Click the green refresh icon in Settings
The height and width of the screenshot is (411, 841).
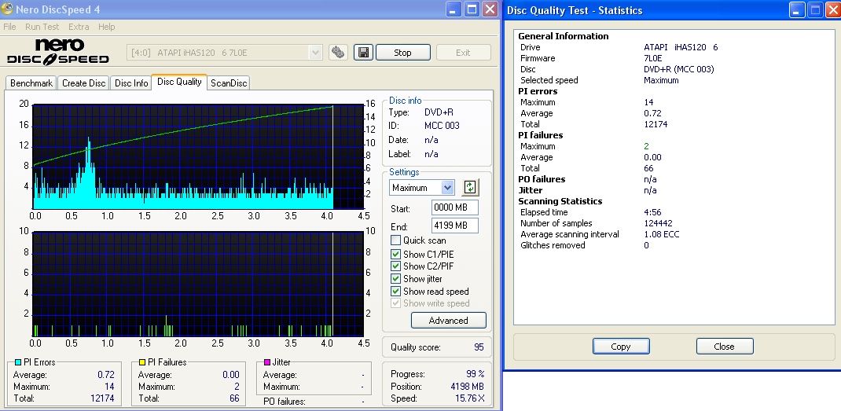pyautogui.click(x=470, y=187)
